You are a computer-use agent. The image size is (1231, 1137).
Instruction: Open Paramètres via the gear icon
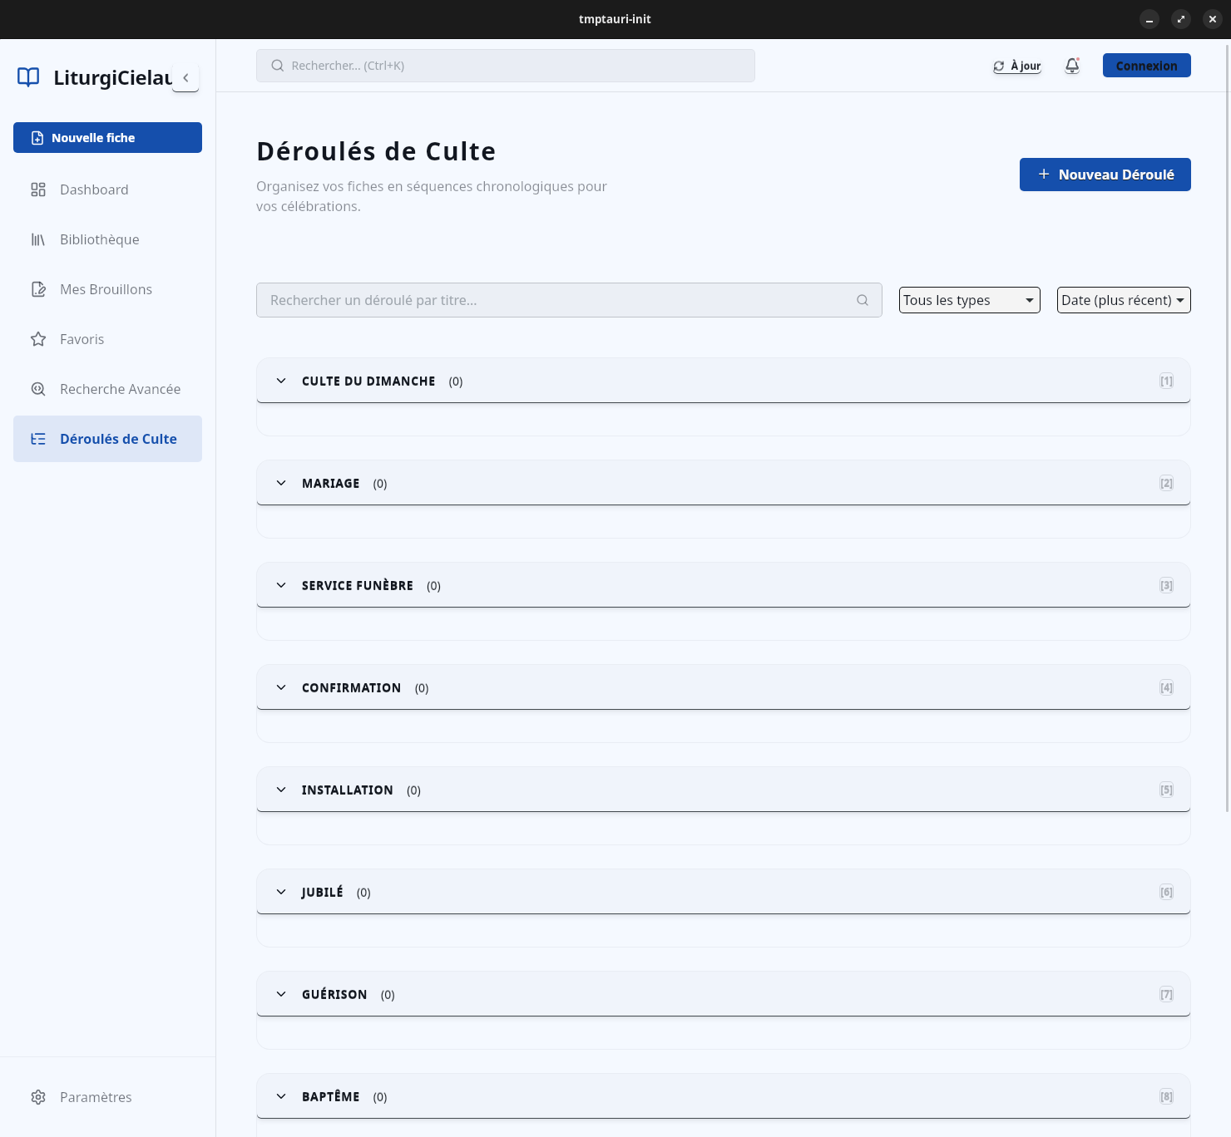pos(38,1097)
